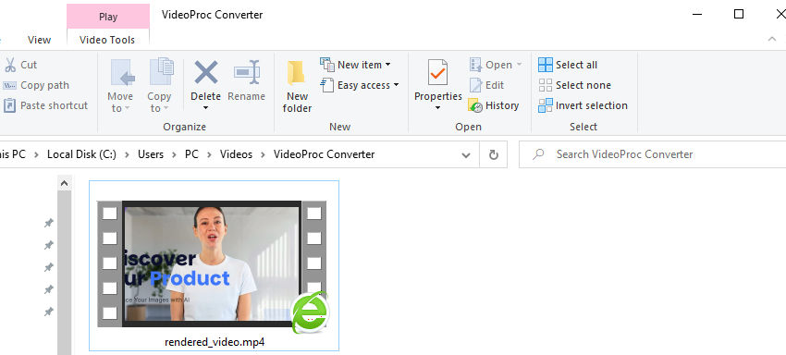
Task: Click VideoProc Converter in the address path
Action: (x=324, y=154)
